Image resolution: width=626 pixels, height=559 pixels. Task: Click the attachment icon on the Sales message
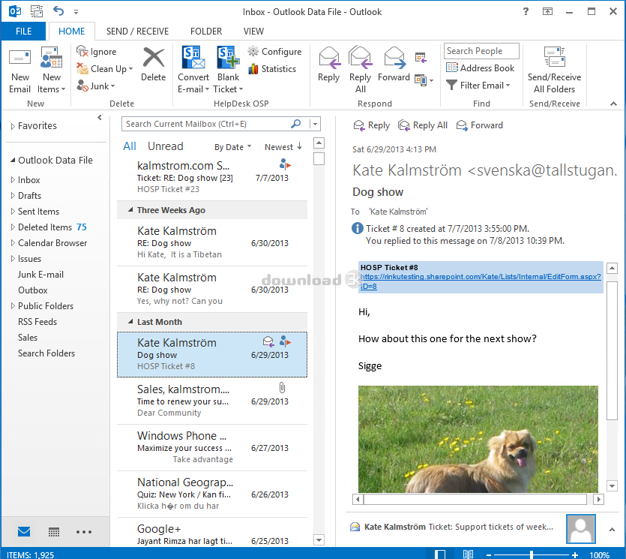[282, 388]
